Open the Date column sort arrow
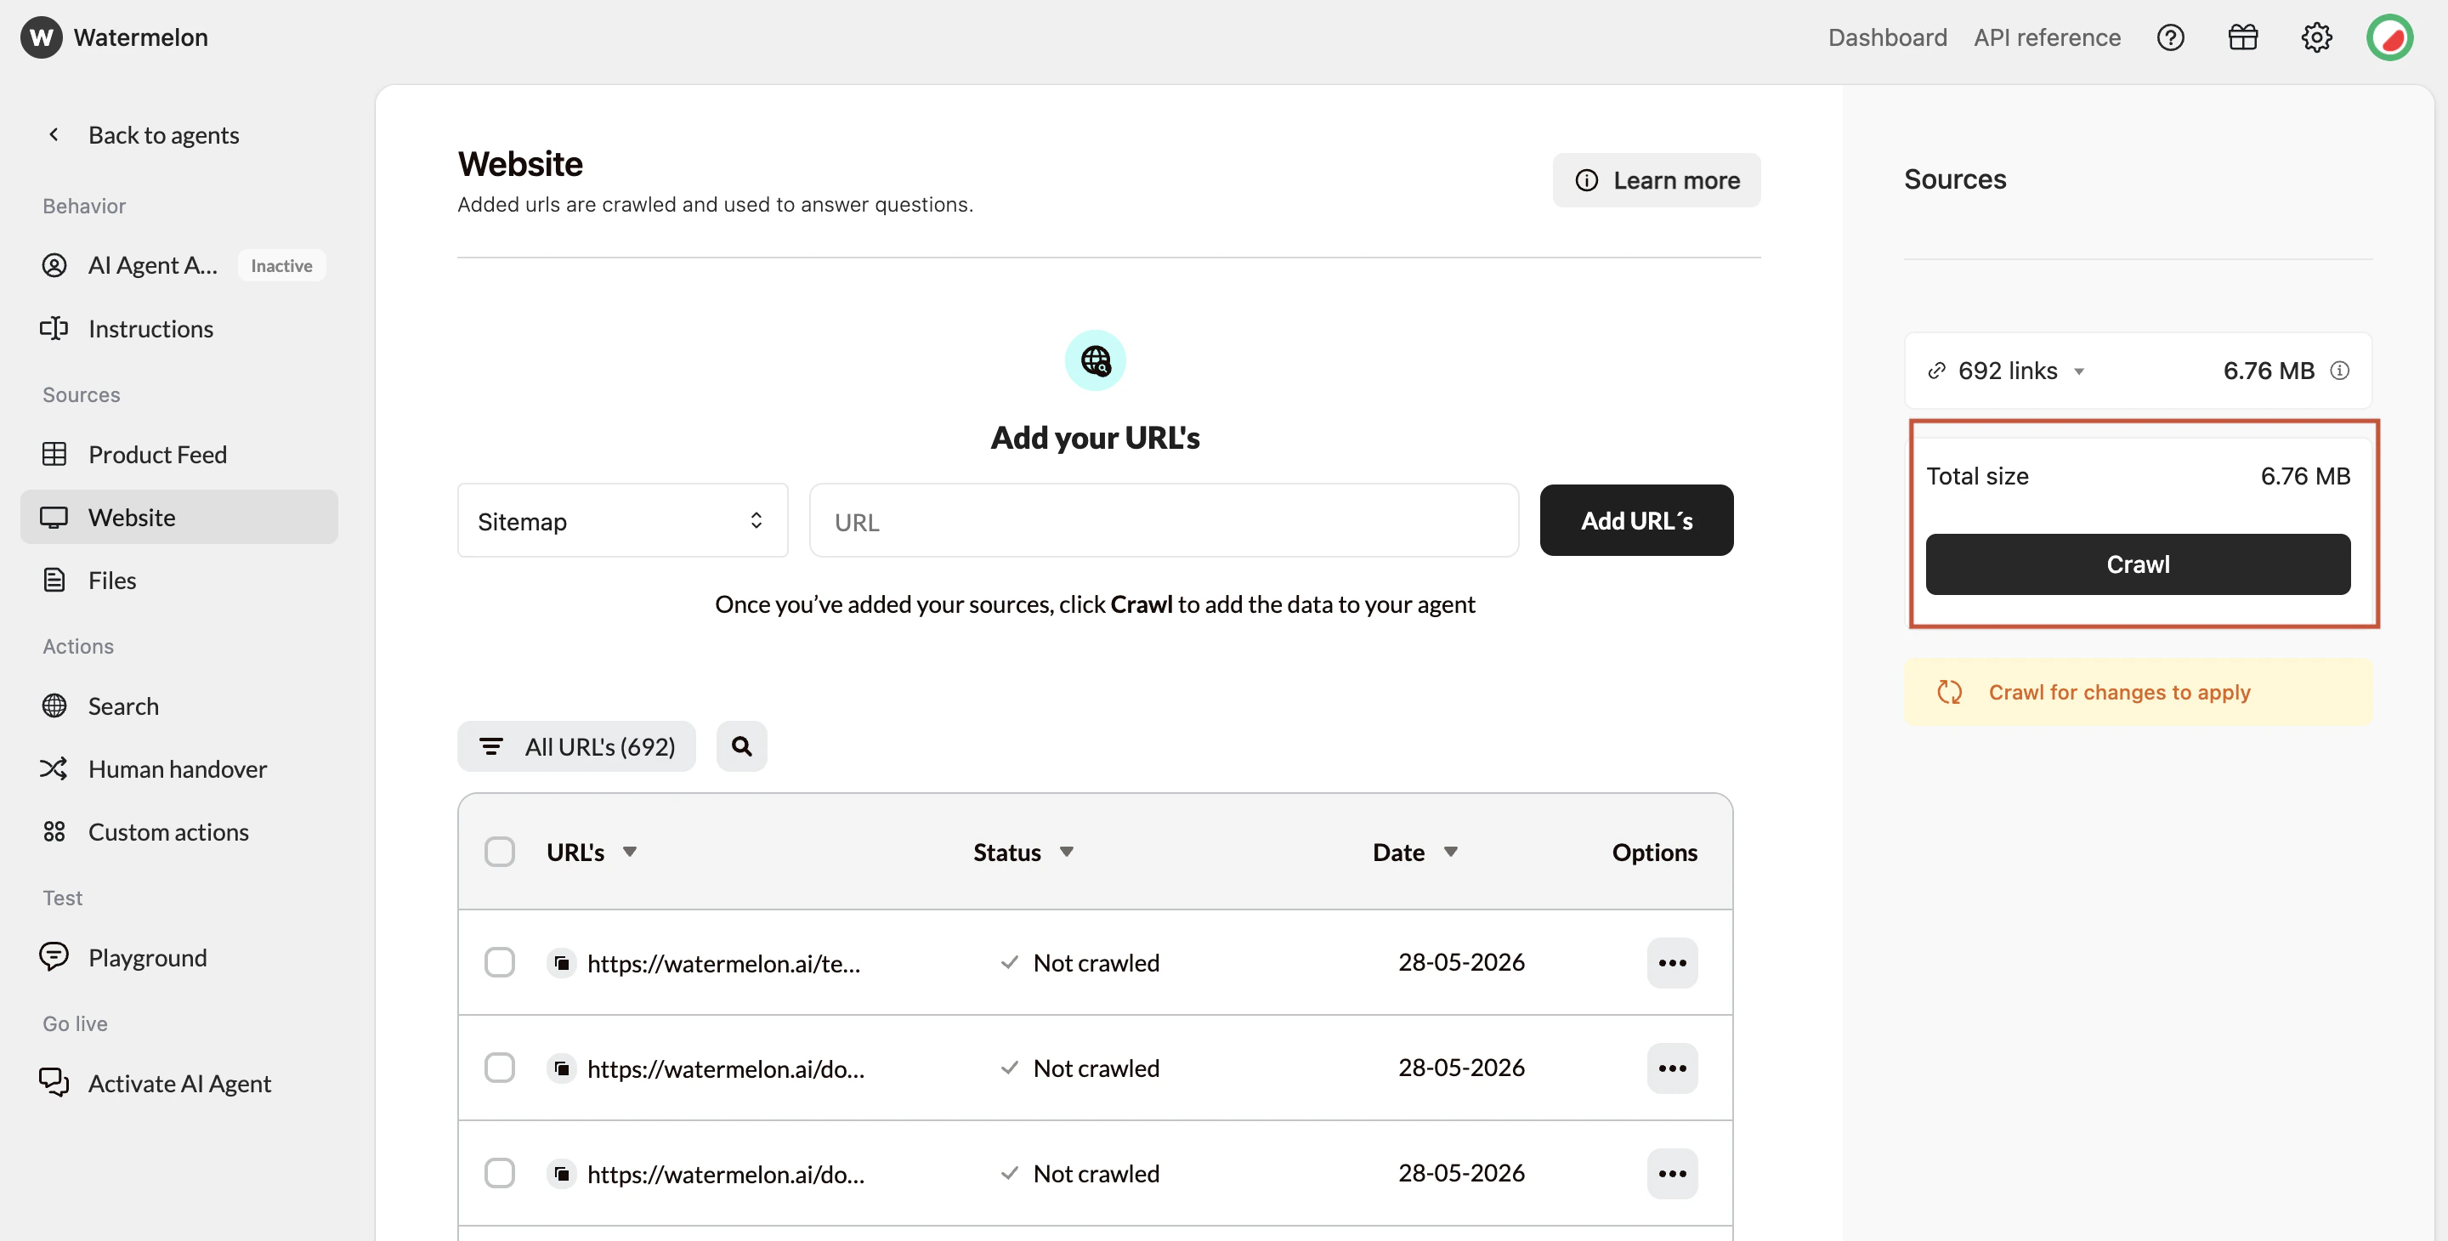The height and width of the screenshot is (1241, 2448). click(1450, 852)
